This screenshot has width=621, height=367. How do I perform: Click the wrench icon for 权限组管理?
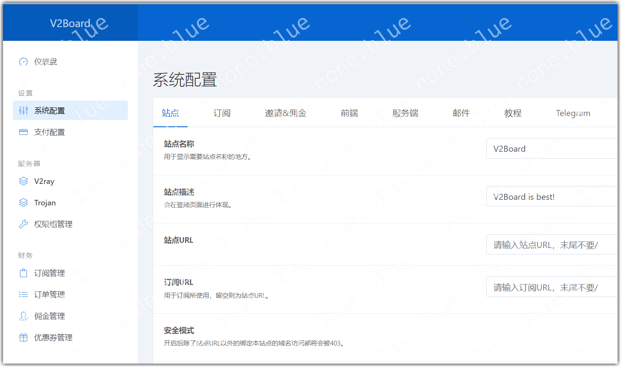pos(24,224)
